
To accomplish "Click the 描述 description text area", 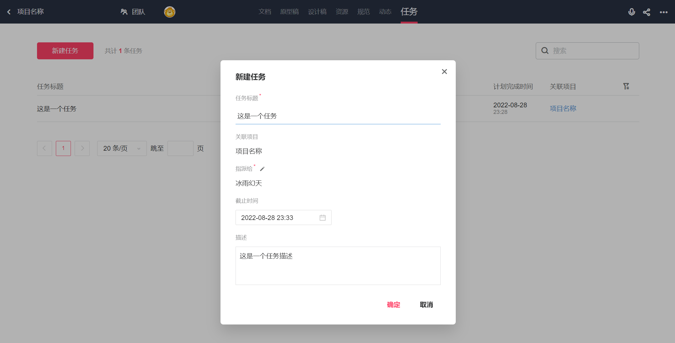I will (x=338, y=266).
